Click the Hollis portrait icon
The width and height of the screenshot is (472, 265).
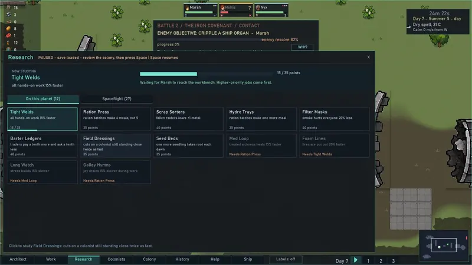pos(222,8)
